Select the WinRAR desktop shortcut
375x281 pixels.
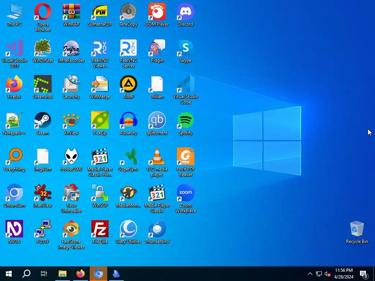pyautogui.click(x=71, y=15)
